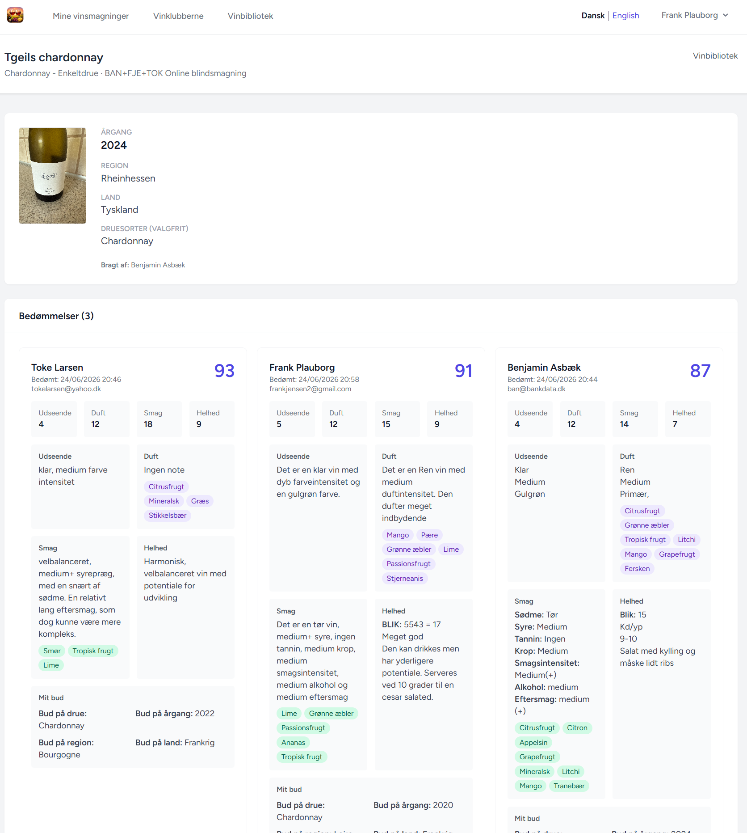Screen dimensions: 747x833
Task: Expand Frank Plauborg user dropdown
Action: pyautogui.click(x=695, y=15)
